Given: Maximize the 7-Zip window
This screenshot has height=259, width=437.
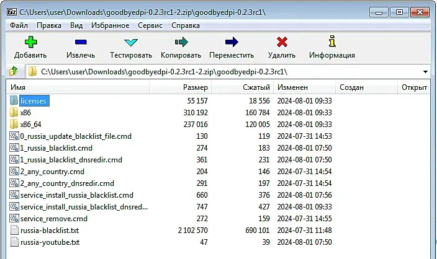Looking at the screenshot, I should coord(399,12).
